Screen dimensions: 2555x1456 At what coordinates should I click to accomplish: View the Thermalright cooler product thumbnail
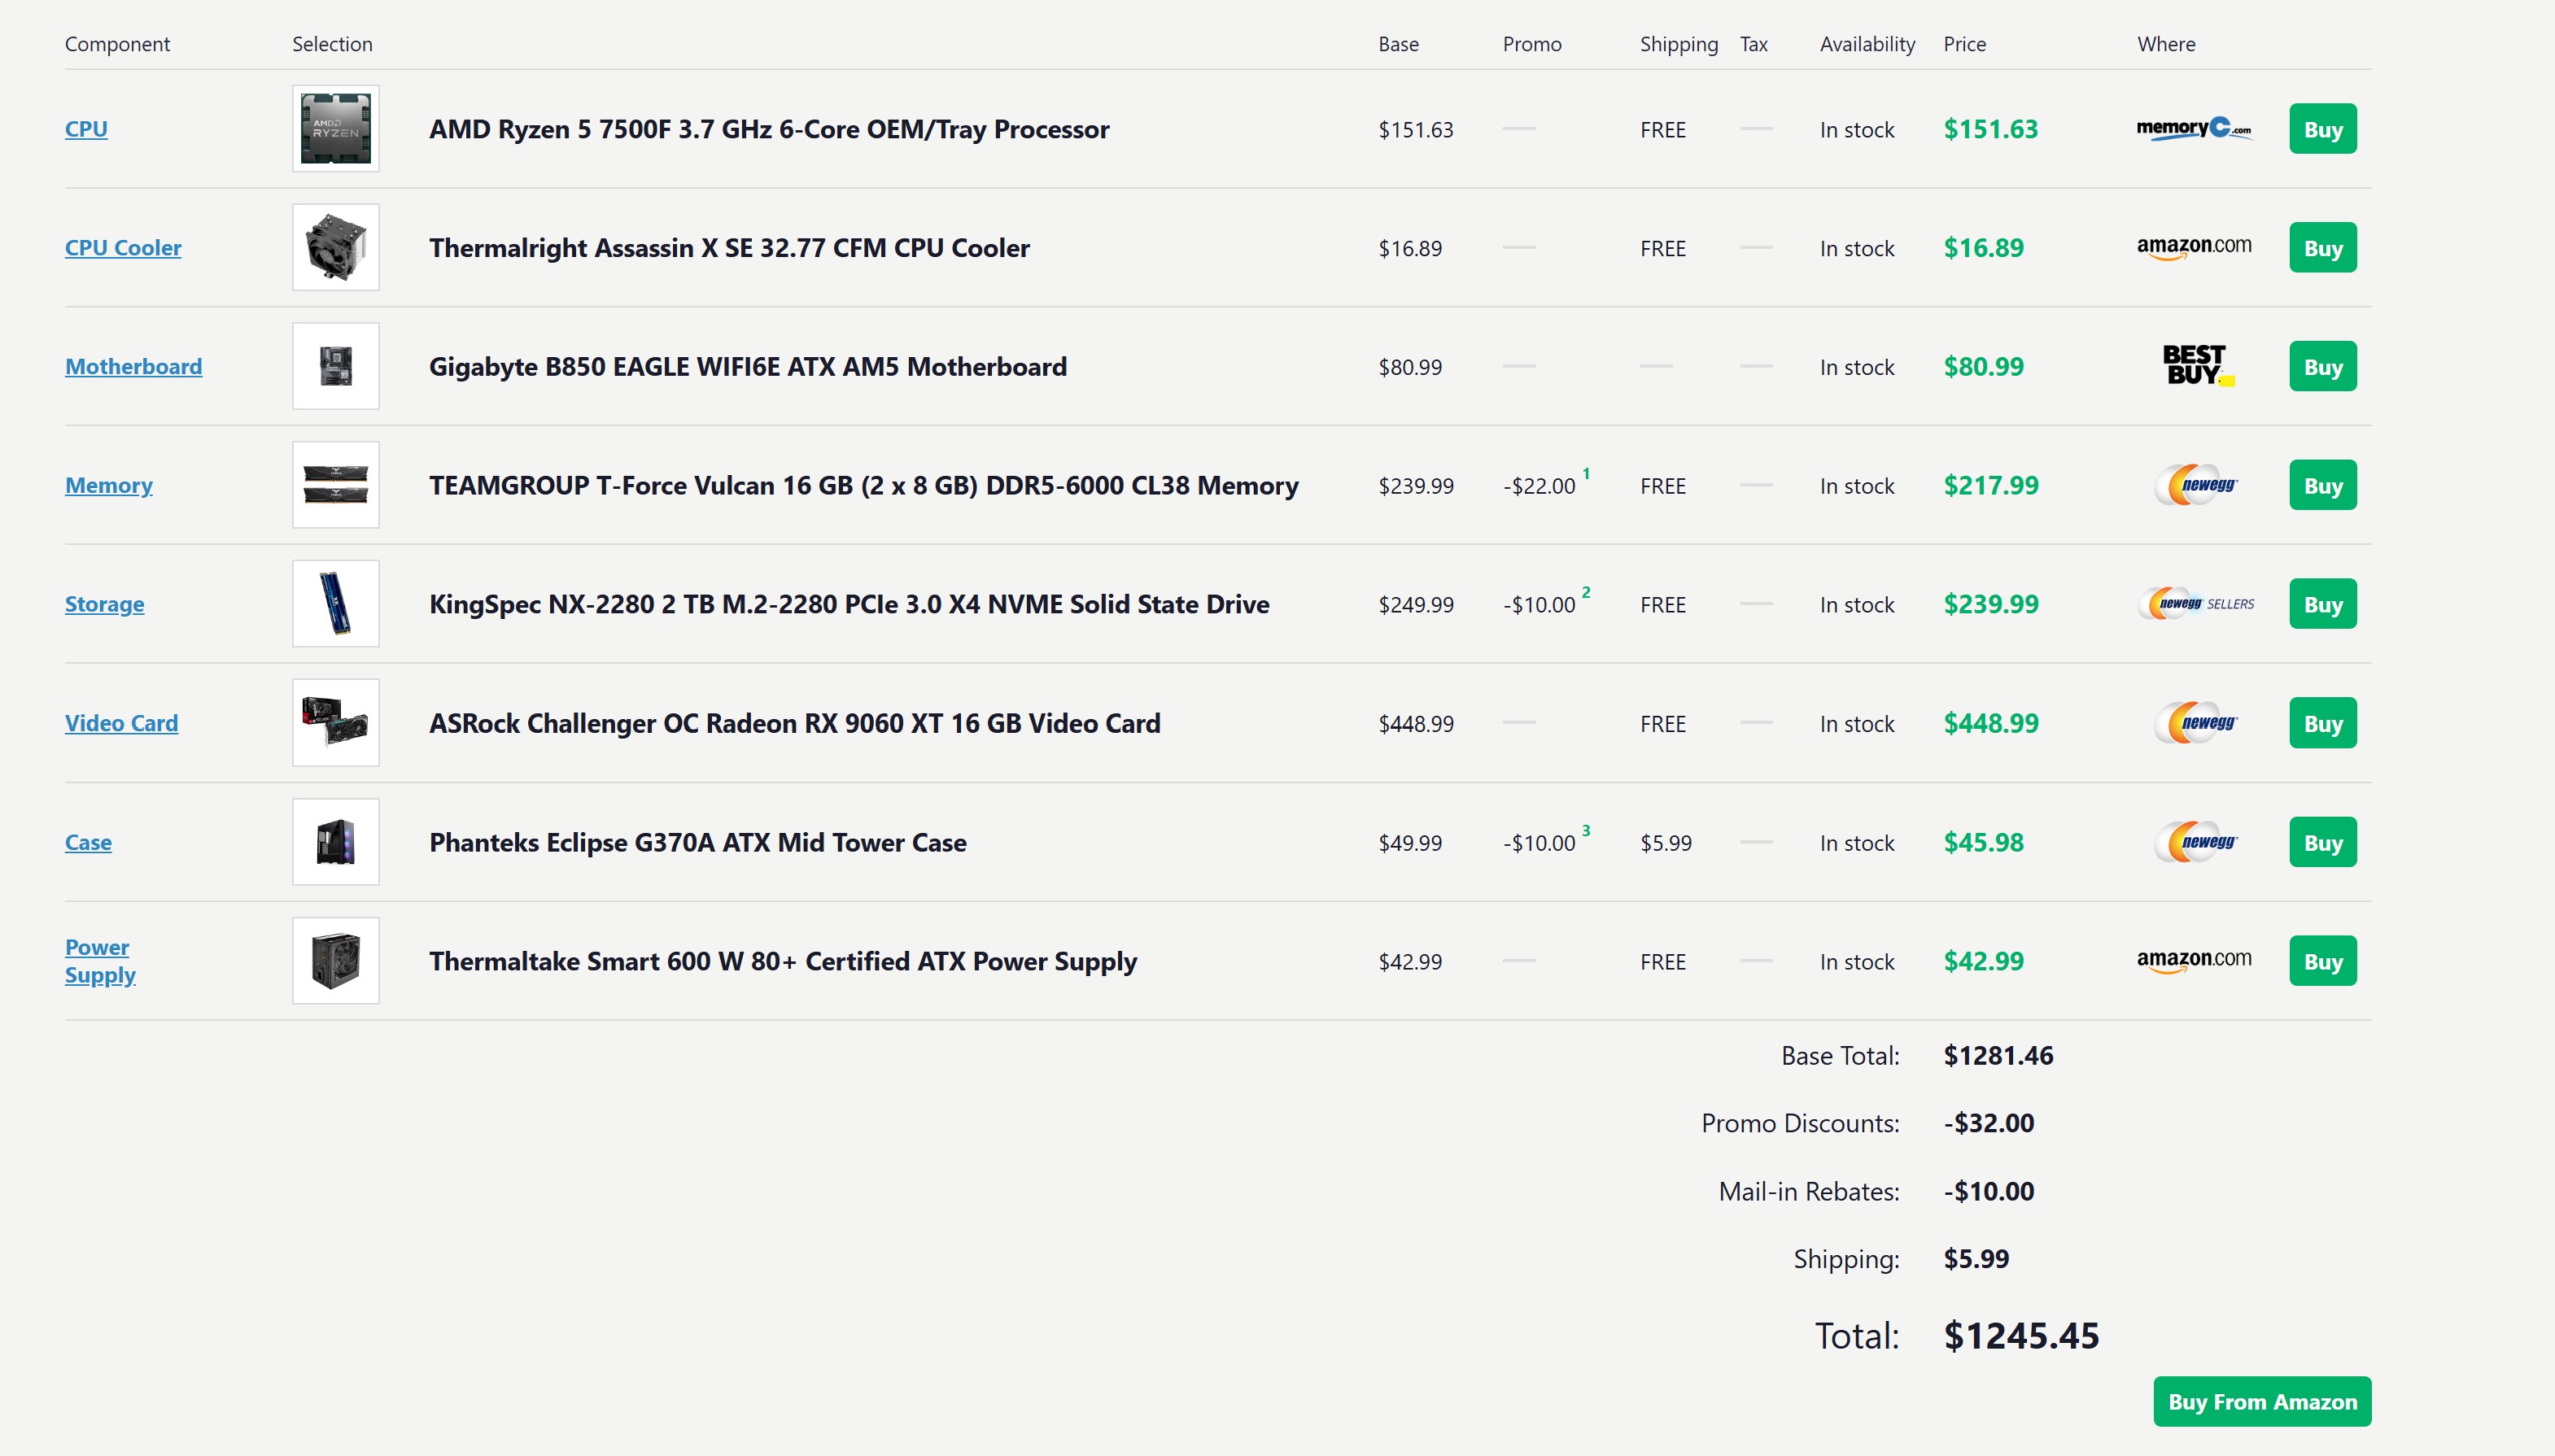(336, 247)
